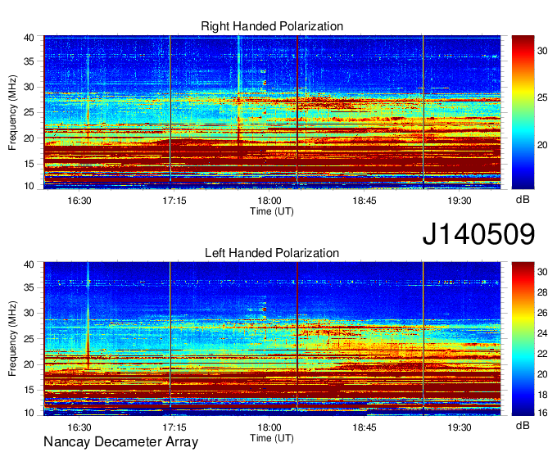This screenshot has width=557, height=452.
Task: Click the 17:15 tick label on upper plot
Action: tap(174, 201)
